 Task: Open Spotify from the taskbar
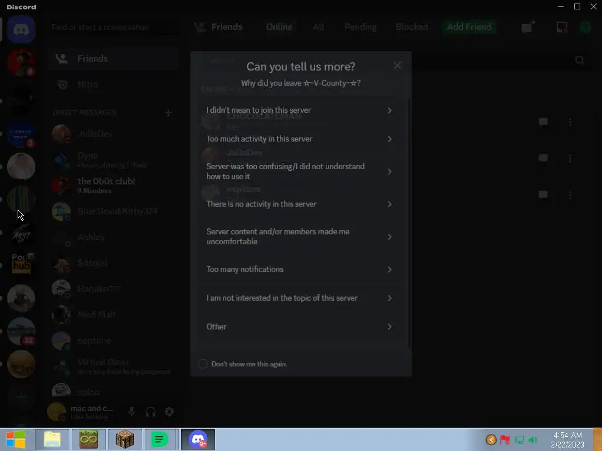click(x=160, y=439)
